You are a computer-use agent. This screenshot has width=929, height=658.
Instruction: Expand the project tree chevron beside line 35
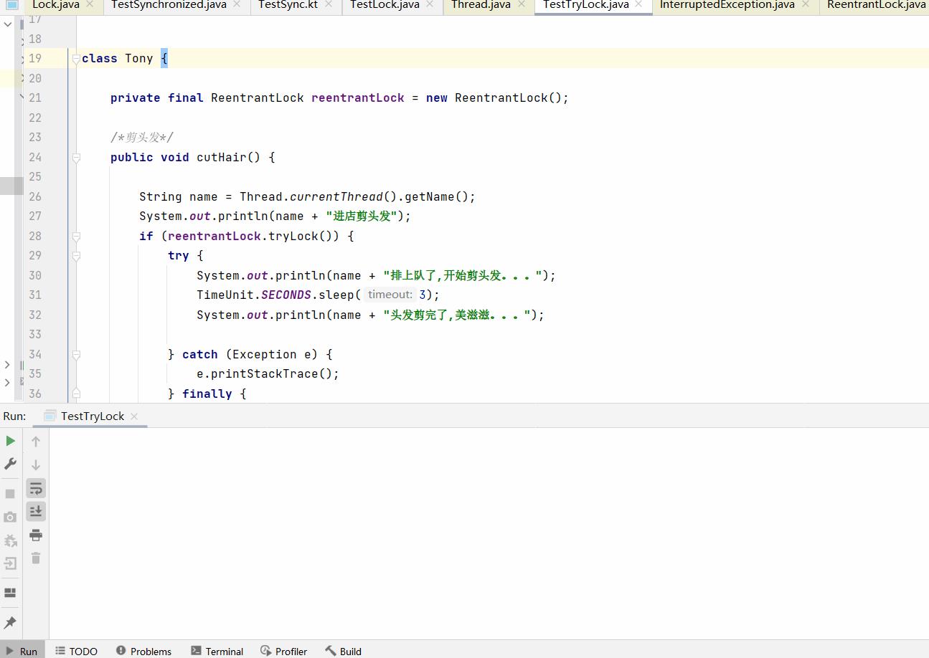pos(7,382)
